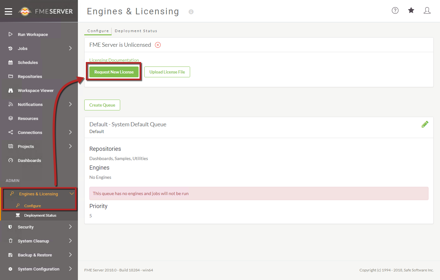This screenshot has width=440, height=280.
Task: Click 'FME Server is Unlicensed' text
Action: point(120,45)
